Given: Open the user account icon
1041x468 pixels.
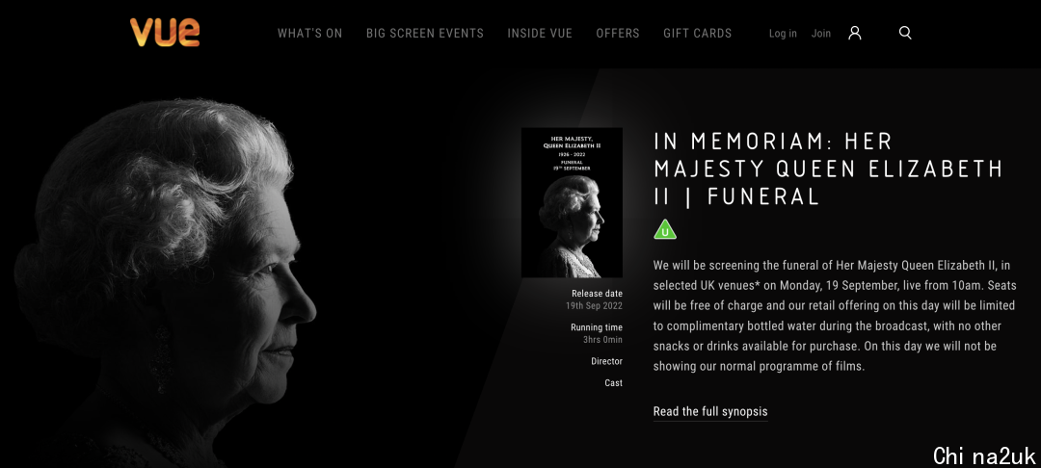Looking at the screenshot, I should pos(854,33).
